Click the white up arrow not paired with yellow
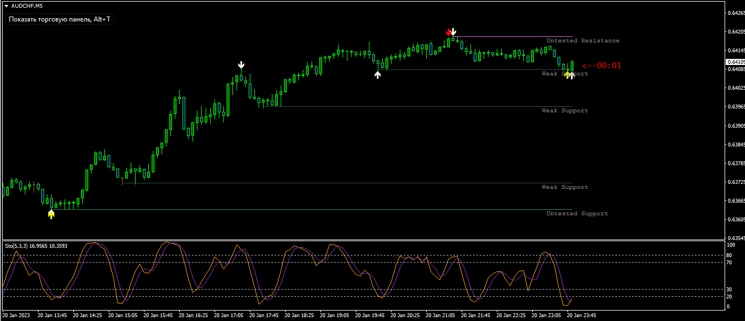Viewport: 745px width, 321px height. pyautogui.click(x=378, y=74)
